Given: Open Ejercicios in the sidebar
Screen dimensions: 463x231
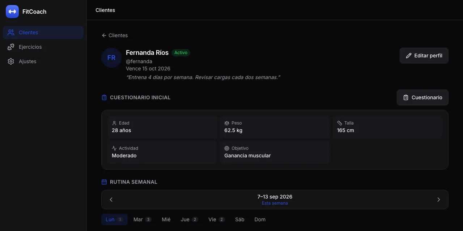Looking at the screenshot, I should (43, 47).
